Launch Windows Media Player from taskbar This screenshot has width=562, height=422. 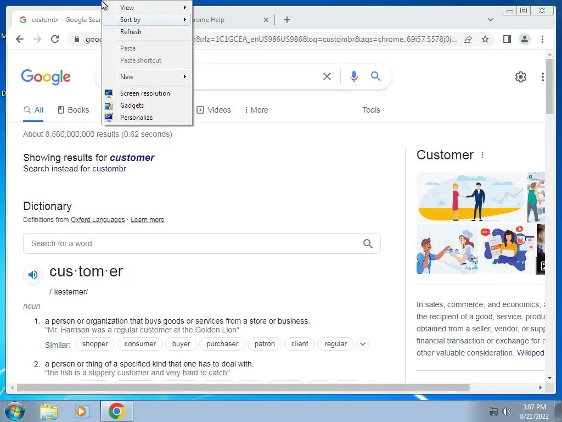[82, 412]
